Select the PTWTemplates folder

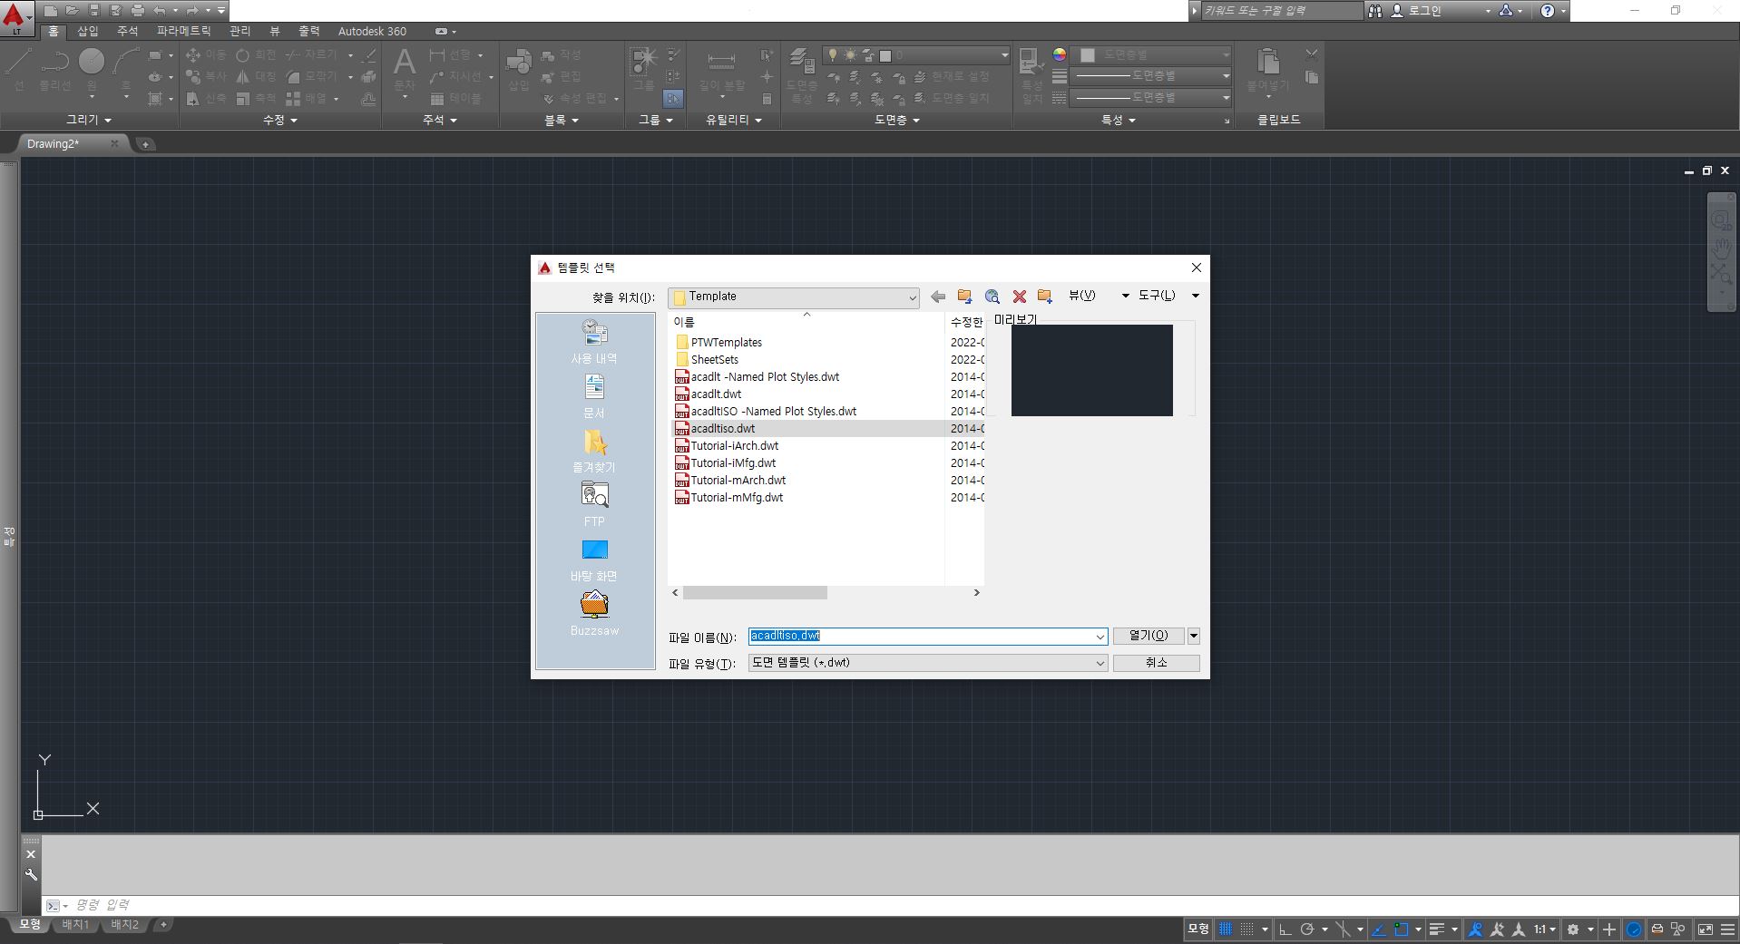coord(726,343)
